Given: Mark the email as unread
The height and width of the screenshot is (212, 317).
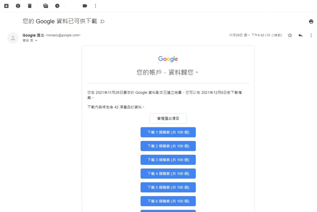Looking at the screenshot, I should click(x=46, y=6).
